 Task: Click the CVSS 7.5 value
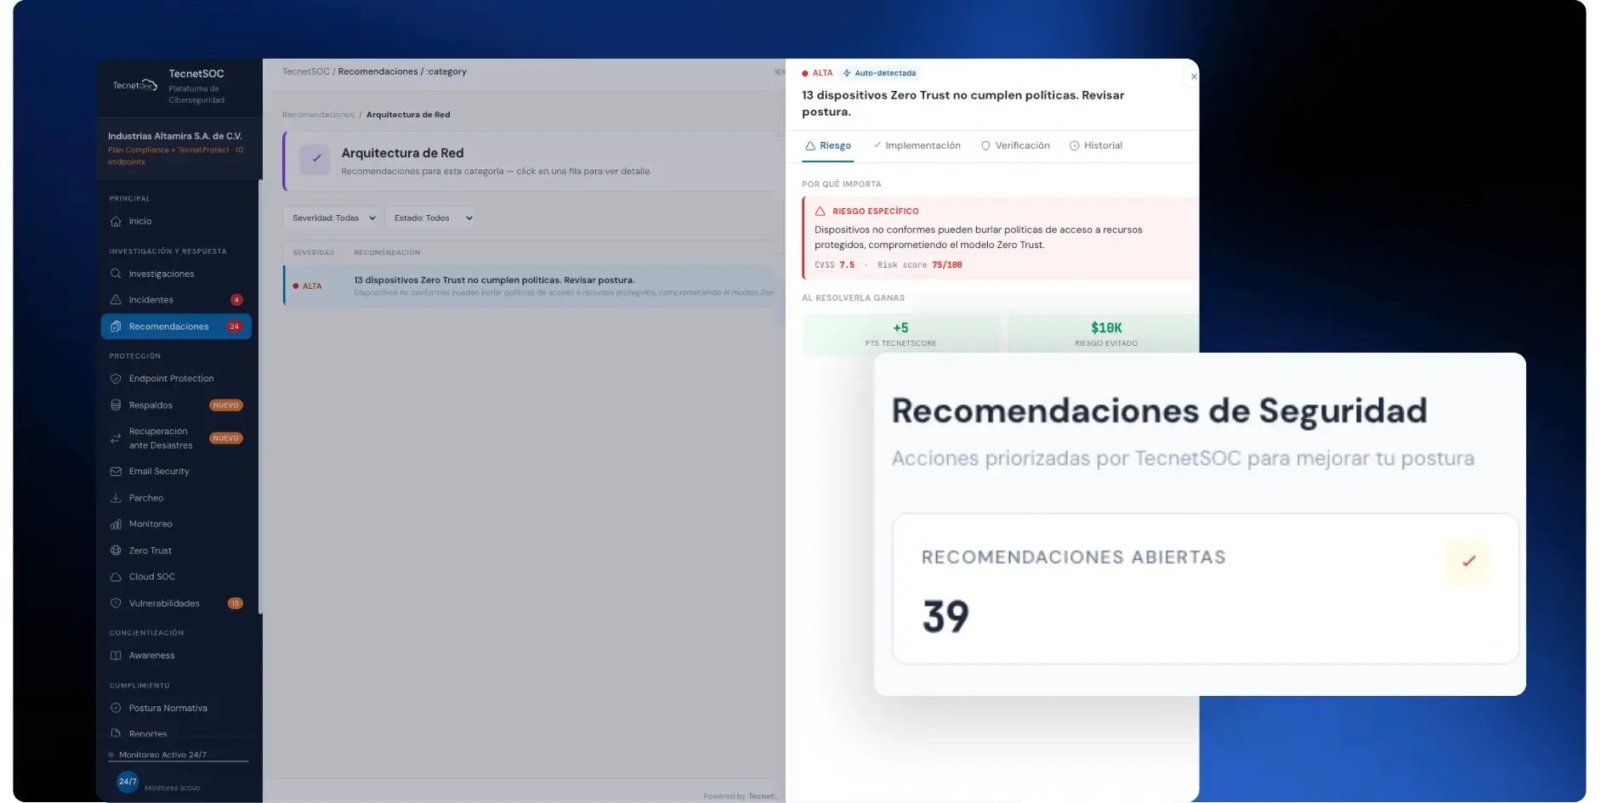point(847,265)
